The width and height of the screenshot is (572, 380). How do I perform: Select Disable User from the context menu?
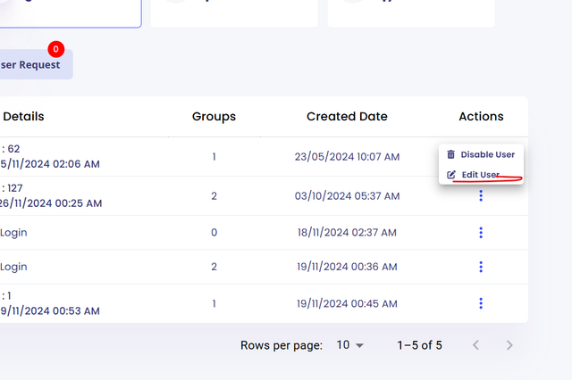click(x=487, y=154)
